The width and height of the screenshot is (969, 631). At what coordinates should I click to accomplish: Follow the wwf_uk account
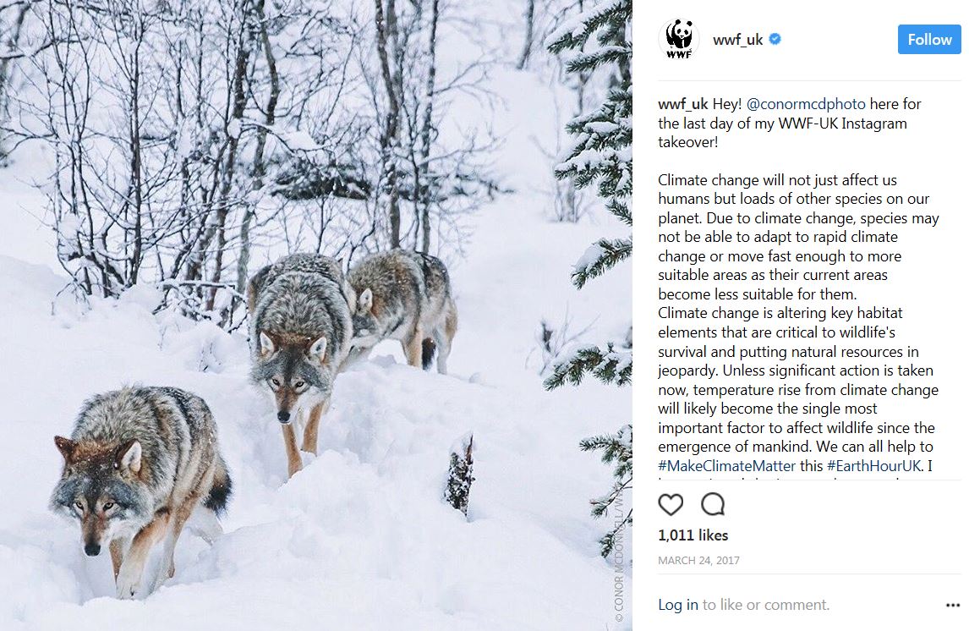coord(928,40)
